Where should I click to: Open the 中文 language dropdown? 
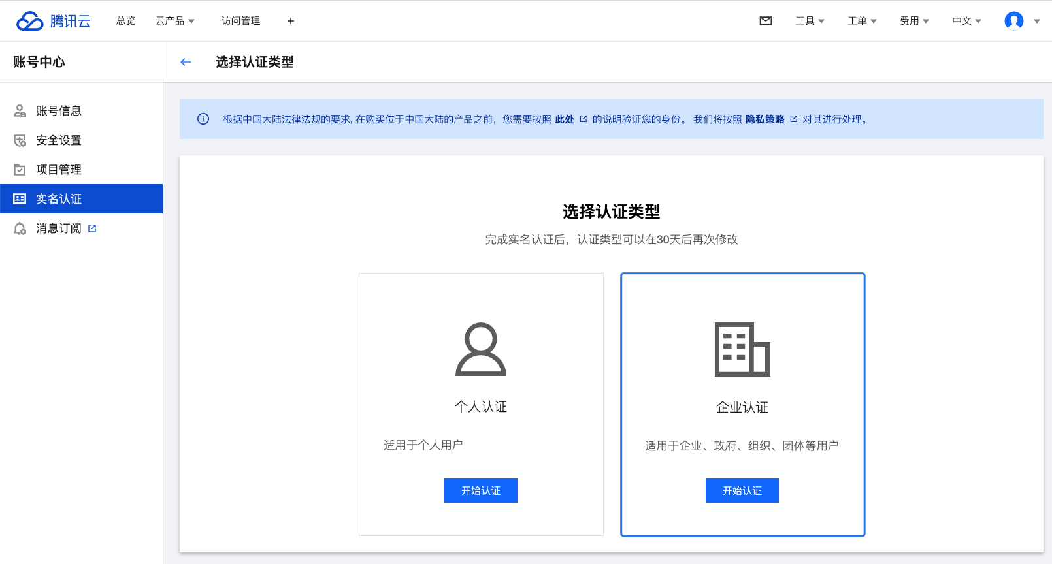pyautogui.click(x=966, y=21)
